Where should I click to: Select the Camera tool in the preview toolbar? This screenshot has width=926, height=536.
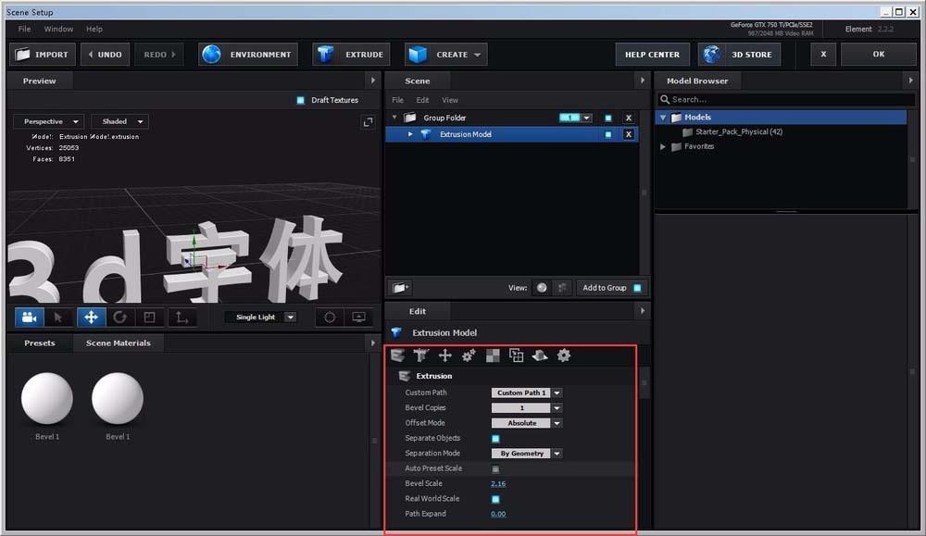[28, 318]
